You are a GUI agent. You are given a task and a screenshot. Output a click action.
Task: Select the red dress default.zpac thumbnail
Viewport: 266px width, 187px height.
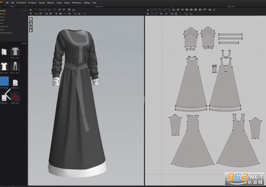pos(15,96)
